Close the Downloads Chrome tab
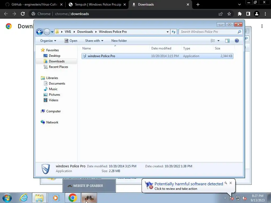Image resolution: width=271 pixels, height=203 pixels. (x=188, y=4)
